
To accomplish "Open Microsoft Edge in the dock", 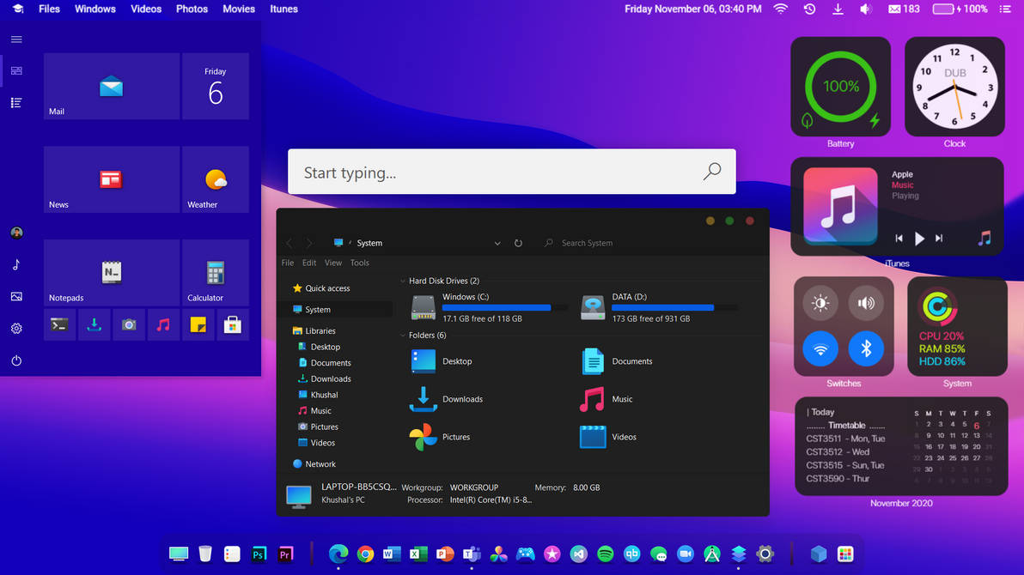I will pyautogui.click(x=338, y=554).
